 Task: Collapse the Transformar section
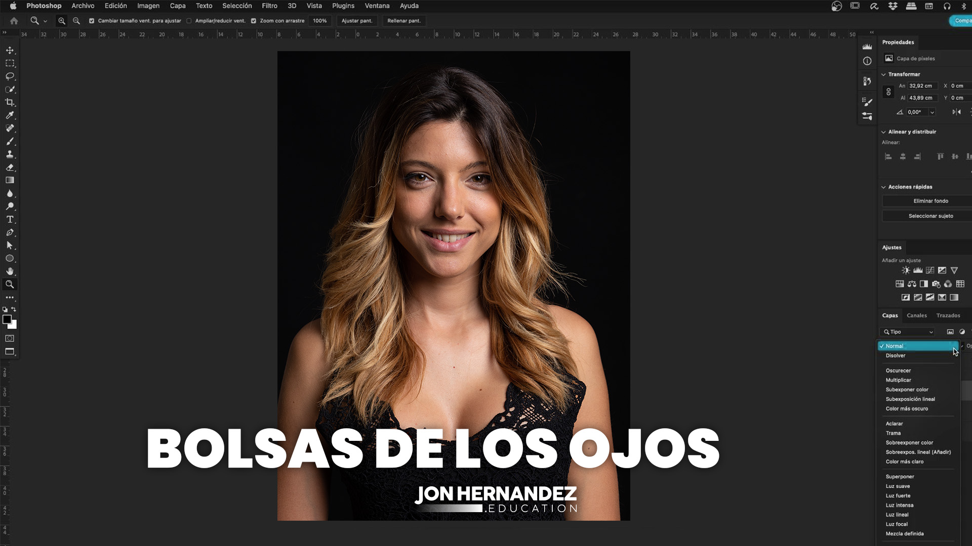coord(883,74)
